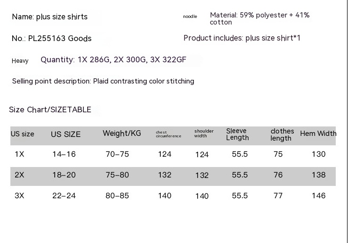Image resolution: width=348 pixels, height=243 pixels.
Task: Click the shoulder width column header
Action: coord(204,134)
